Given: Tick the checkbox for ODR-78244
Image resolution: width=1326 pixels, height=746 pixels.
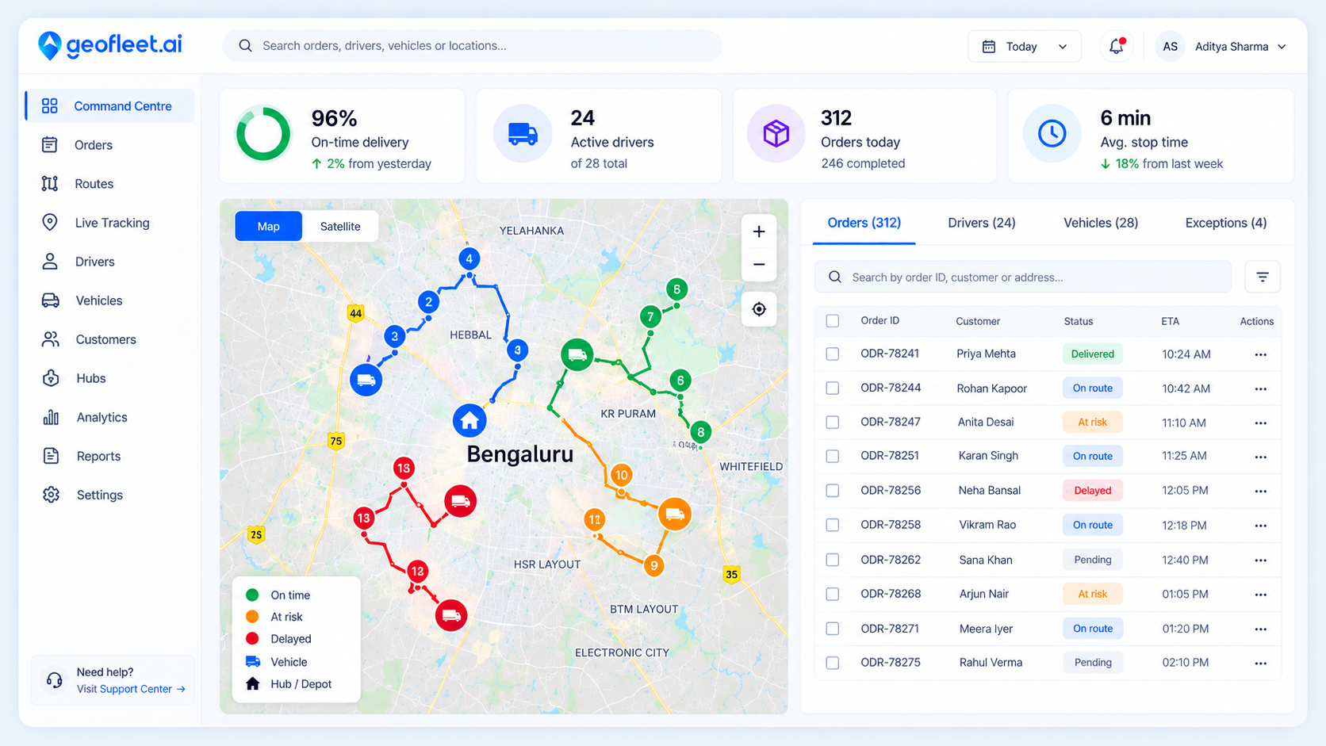Looking at the screenshot, I should (x=833, y=388).
